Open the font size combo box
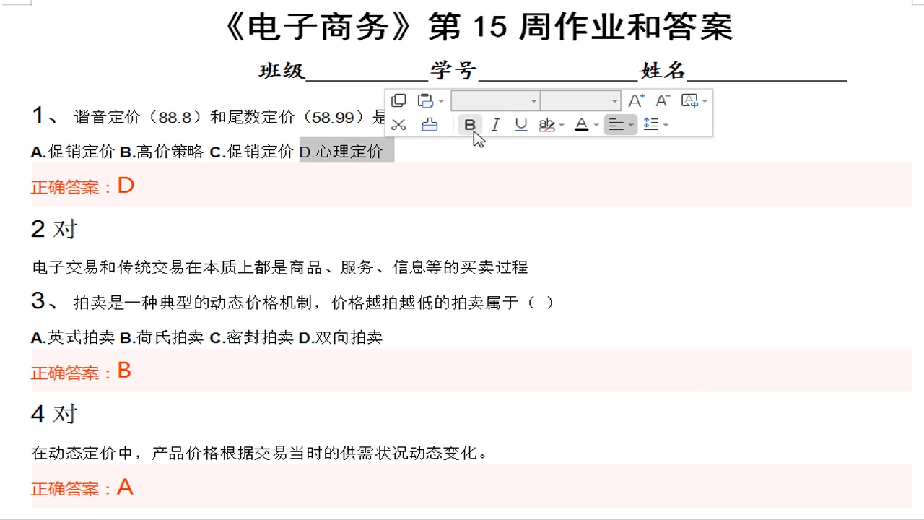The width and height of the screenshot is (924, 520). pyautogui.click(x=580, y=101)
